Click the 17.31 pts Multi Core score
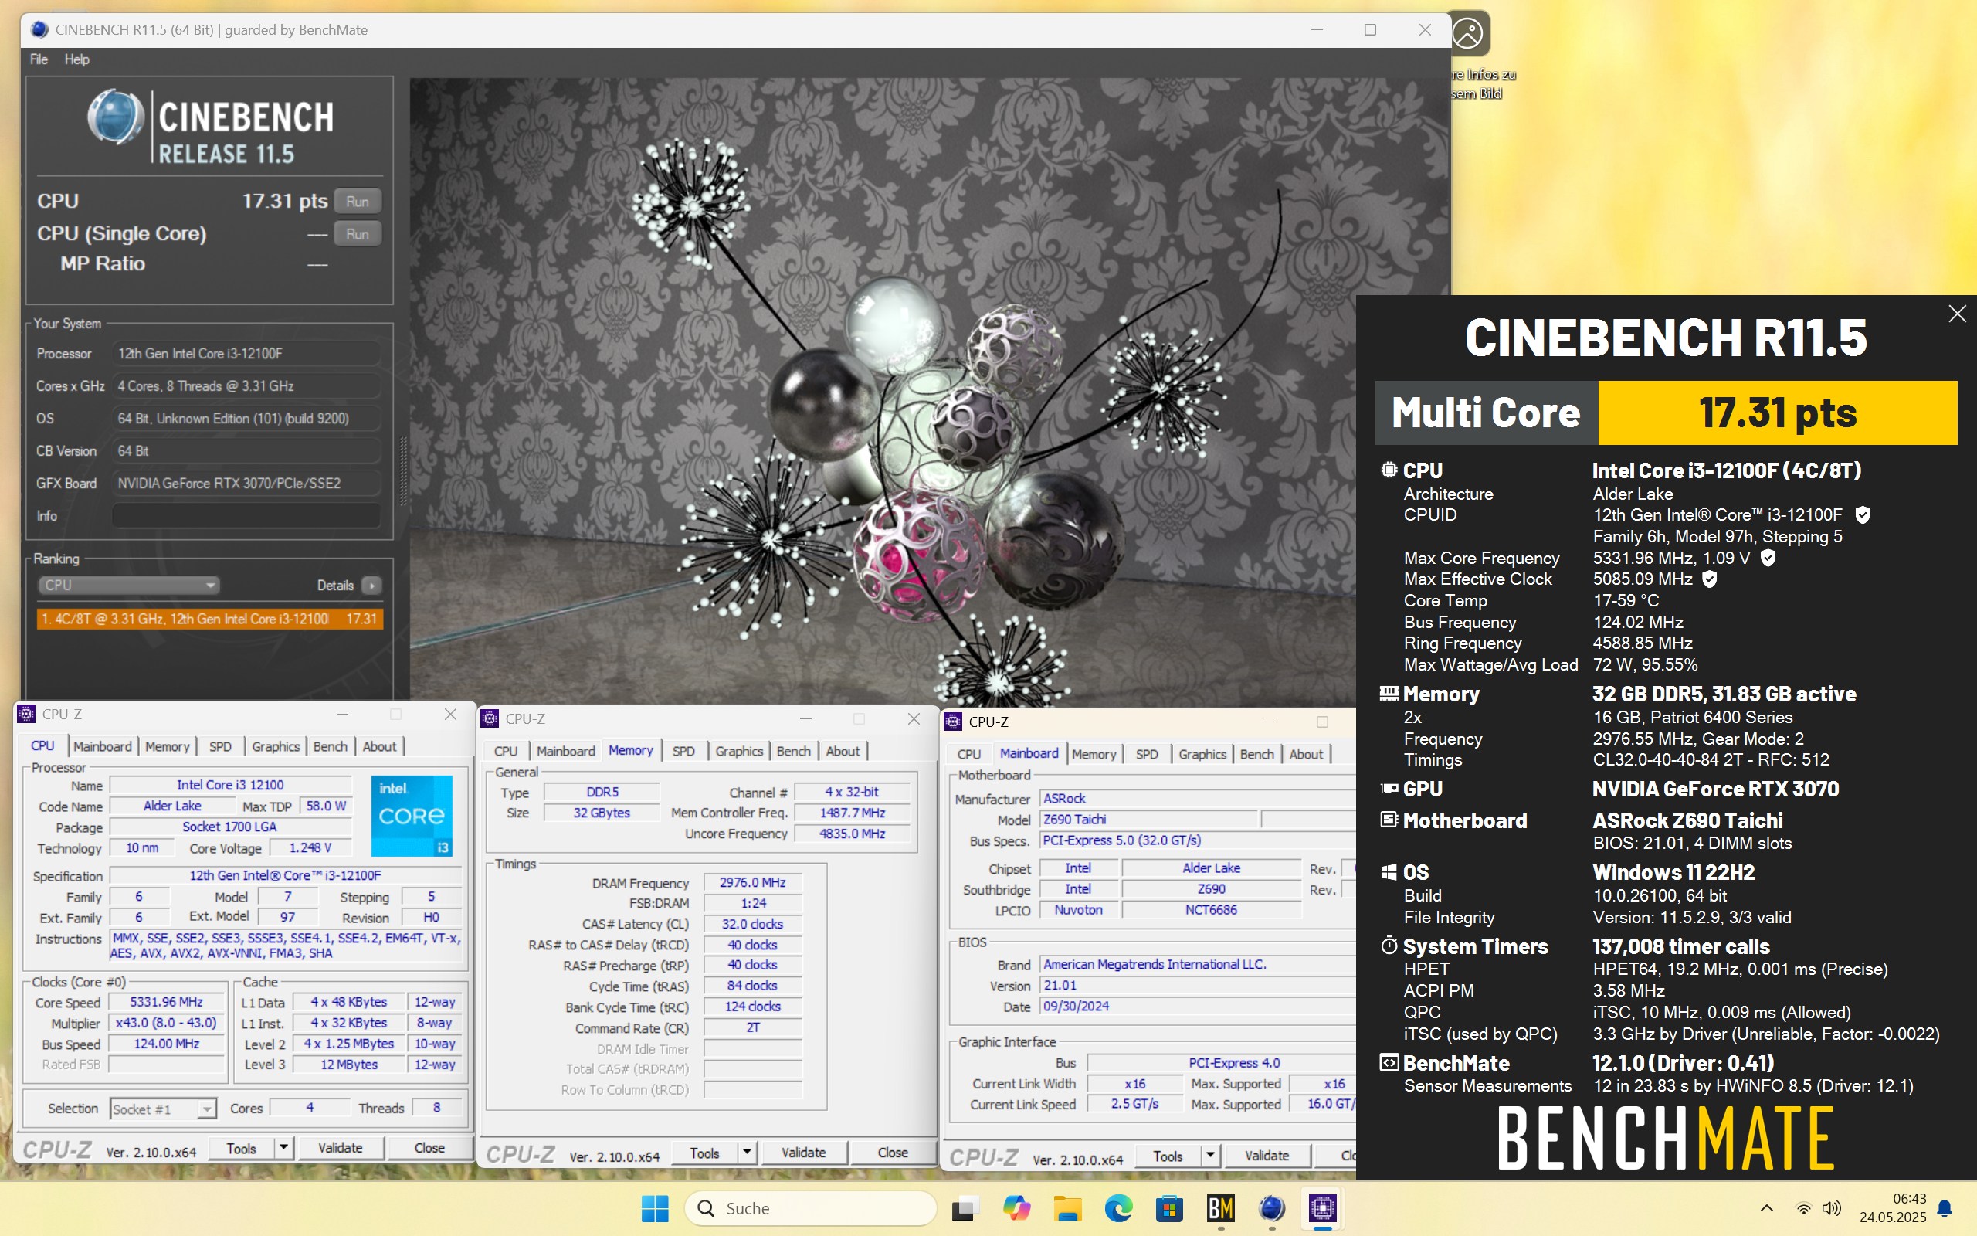The height and width of the screenshot is (1236, 1977). pyautogui.click(x=1777, y=413)
